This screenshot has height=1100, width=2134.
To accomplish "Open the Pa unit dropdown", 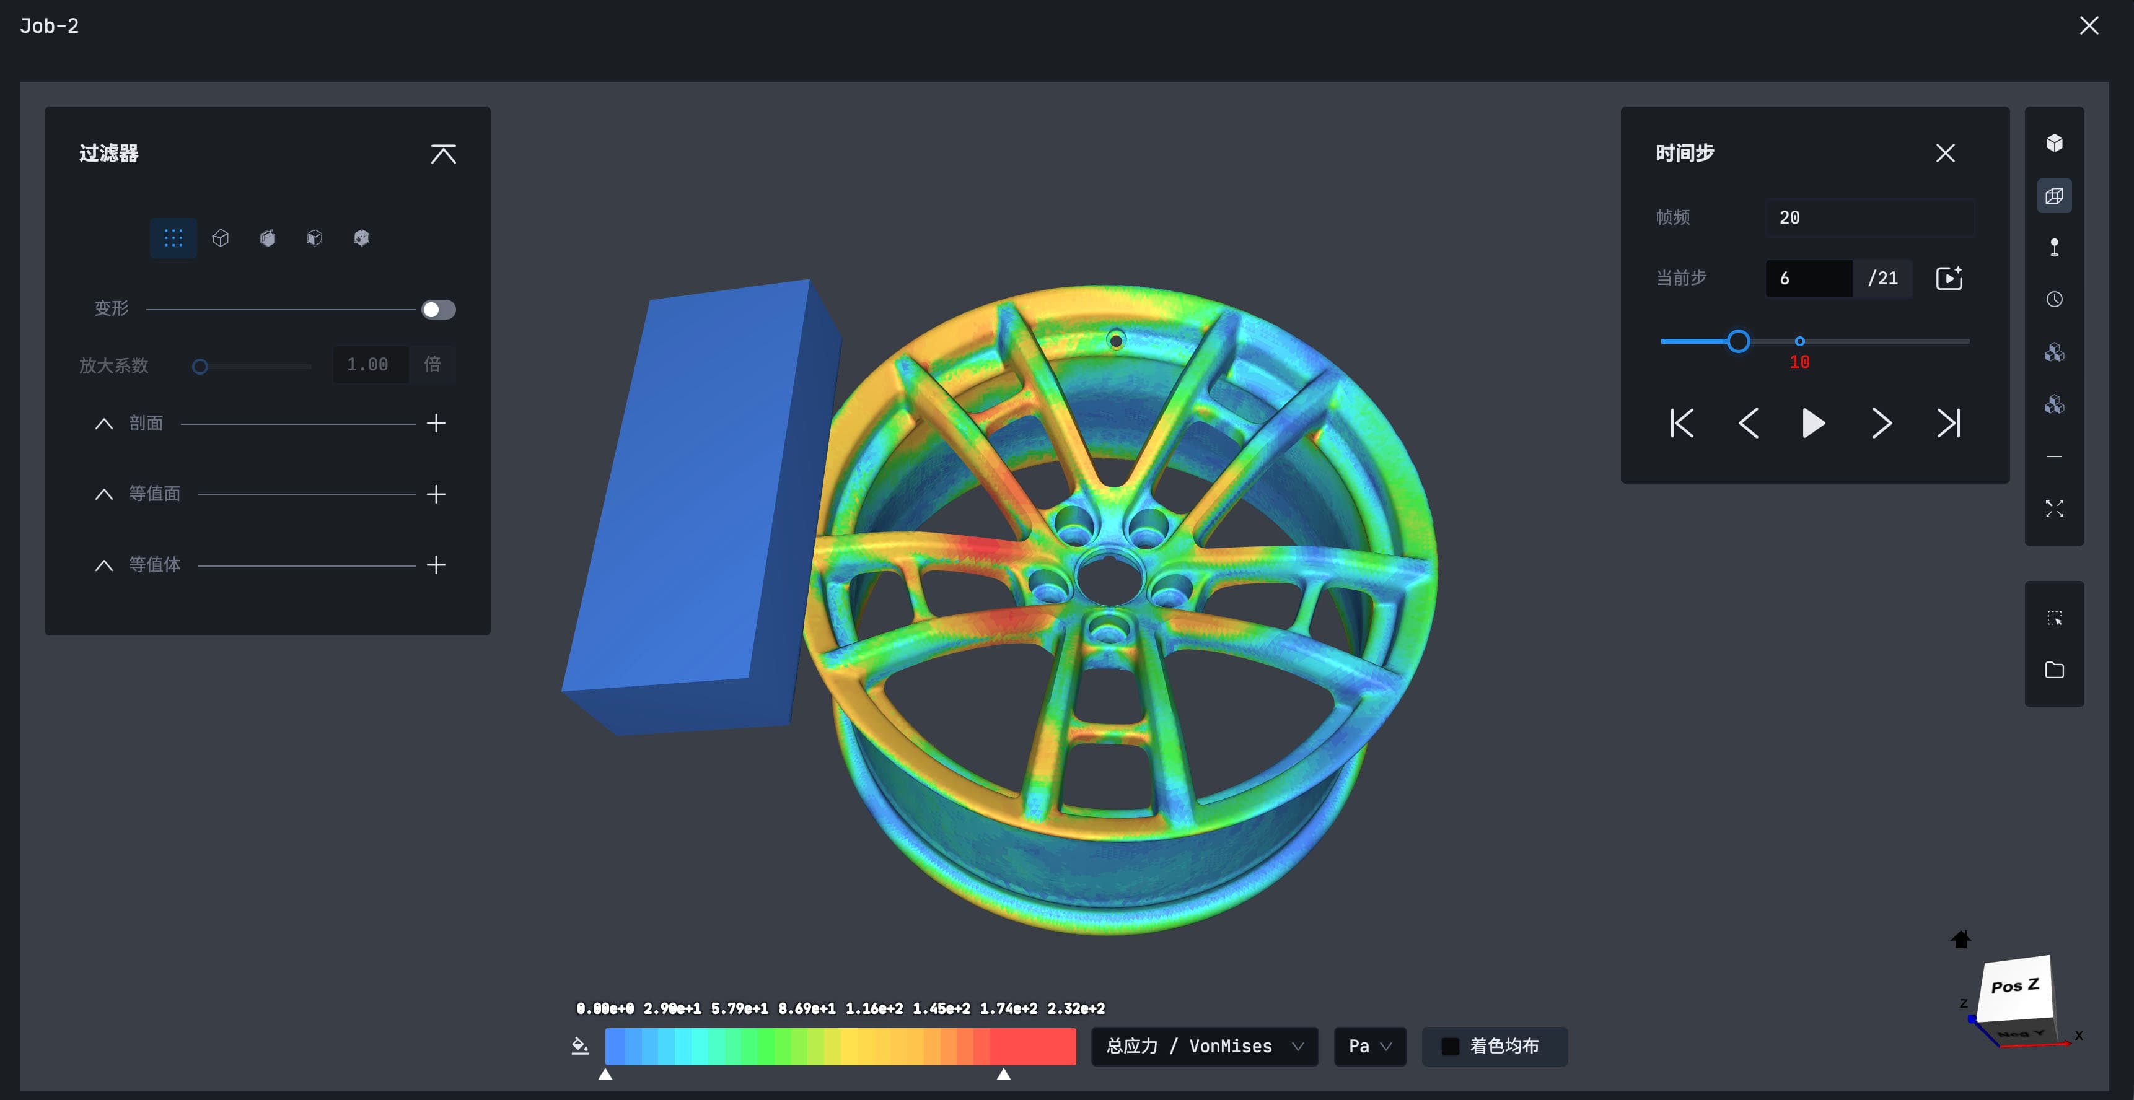I will click(x=1370, y=1047).
